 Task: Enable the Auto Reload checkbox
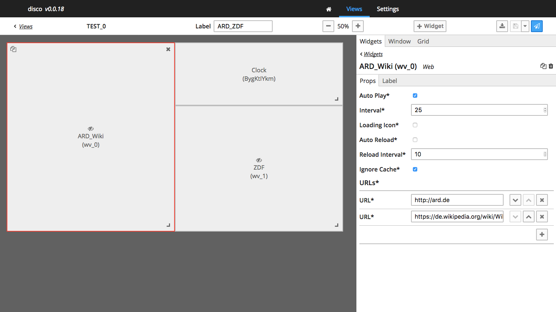415,140
